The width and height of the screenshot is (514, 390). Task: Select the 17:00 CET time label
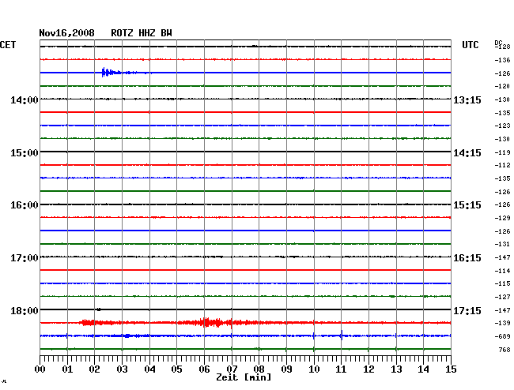pyautogui.click(x=25, y=258)
